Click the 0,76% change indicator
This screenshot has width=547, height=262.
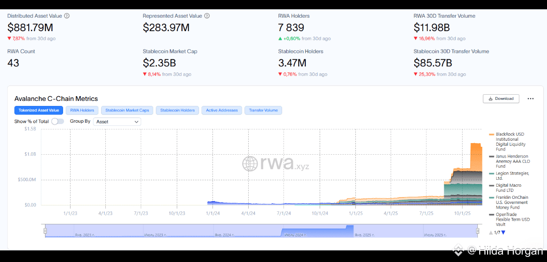coord(288,74)
